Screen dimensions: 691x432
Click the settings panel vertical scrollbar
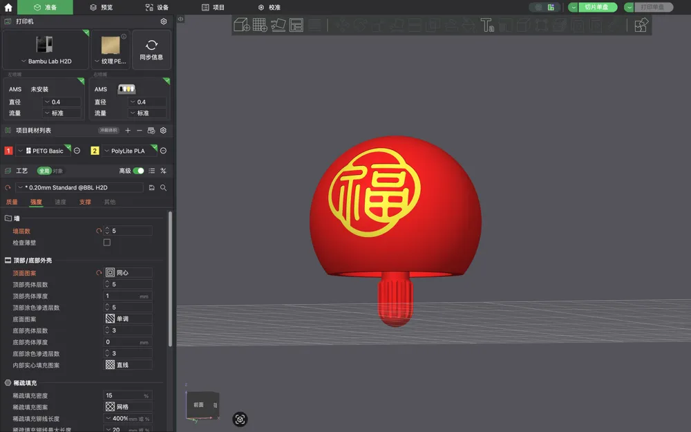pos(170,279)
